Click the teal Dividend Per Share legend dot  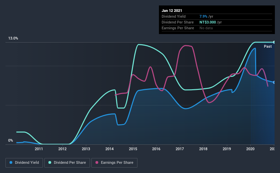point(50,163)
